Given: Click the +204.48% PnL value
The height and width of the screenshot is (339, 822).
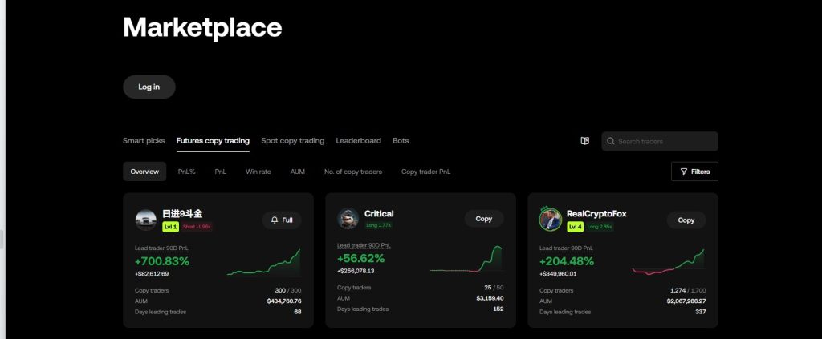Looking at the screenshot, I should pyautogui.click(x=567, y=261).
